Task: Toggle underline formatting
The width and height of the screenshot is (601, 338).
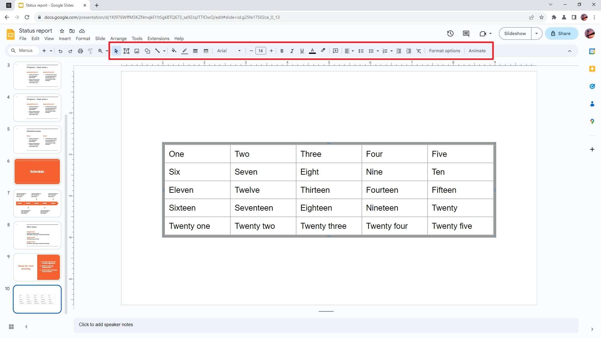Action: click(x=302, y=51)
